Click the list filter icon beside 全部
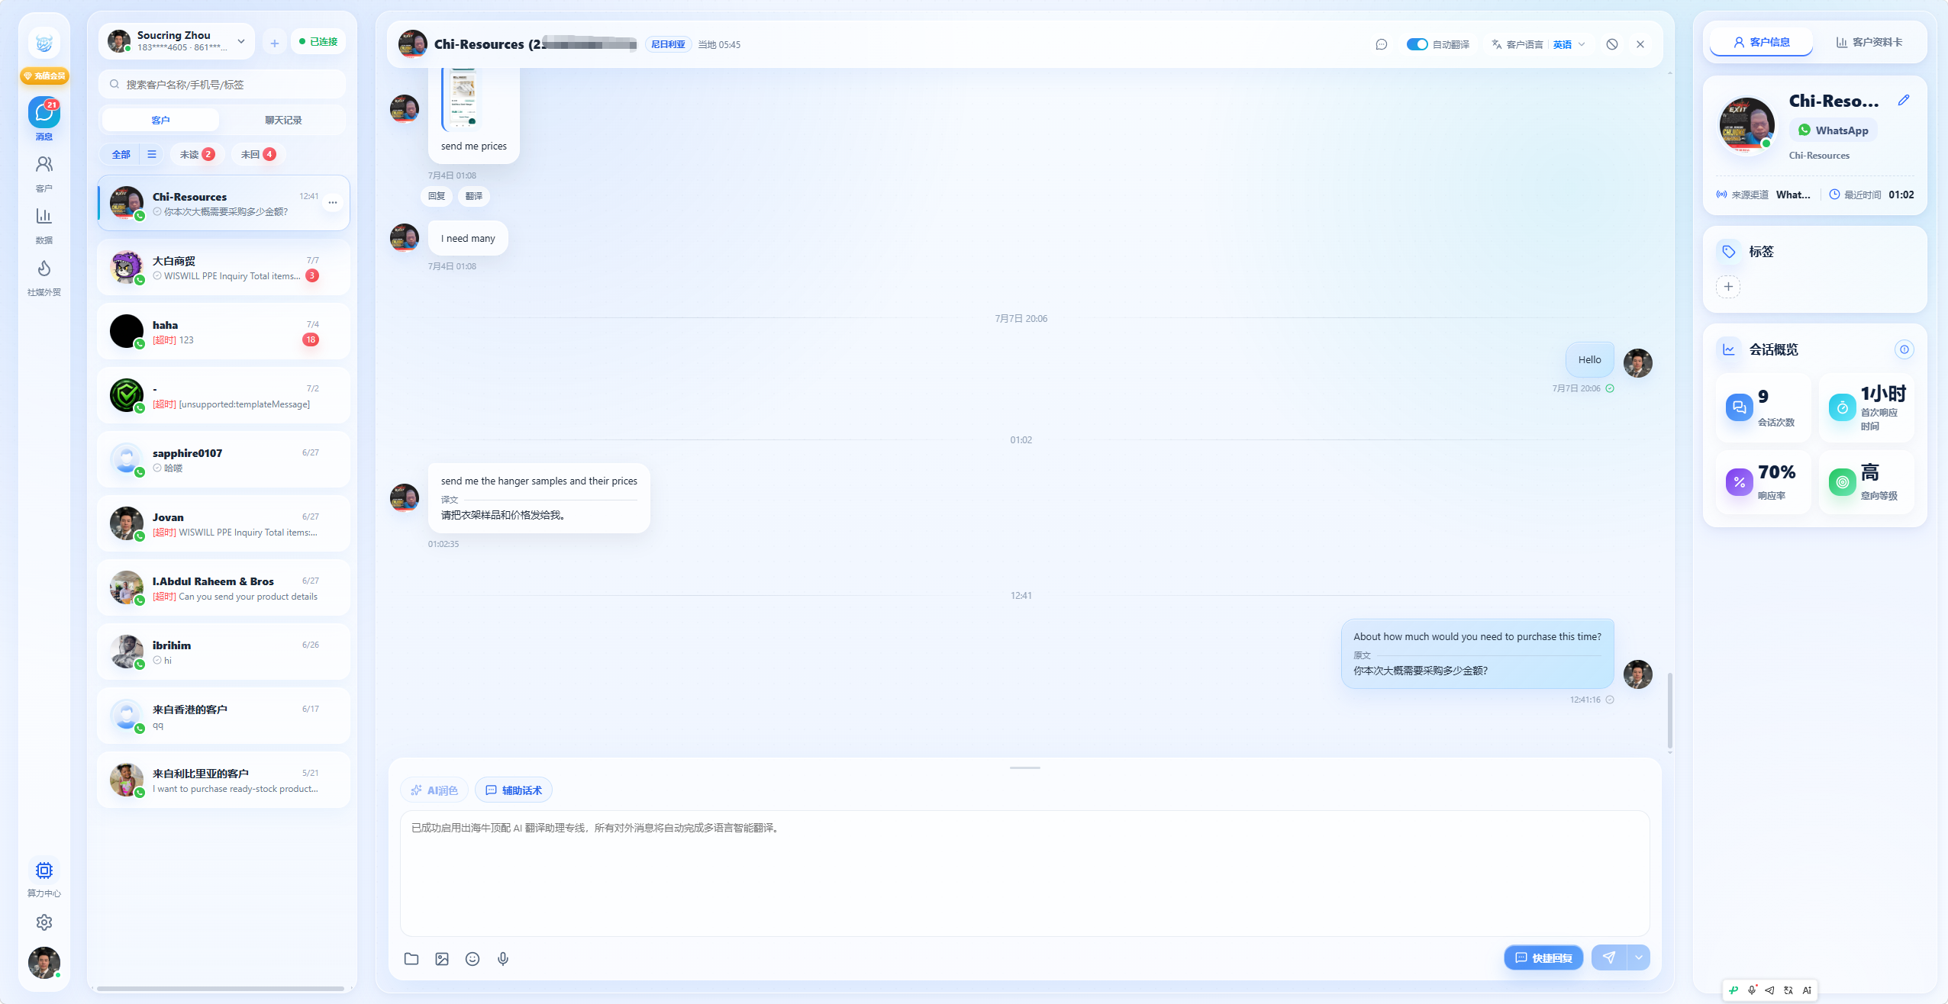The width and height of the screenshot is (1948, 1004). click(x=152, y=154)
